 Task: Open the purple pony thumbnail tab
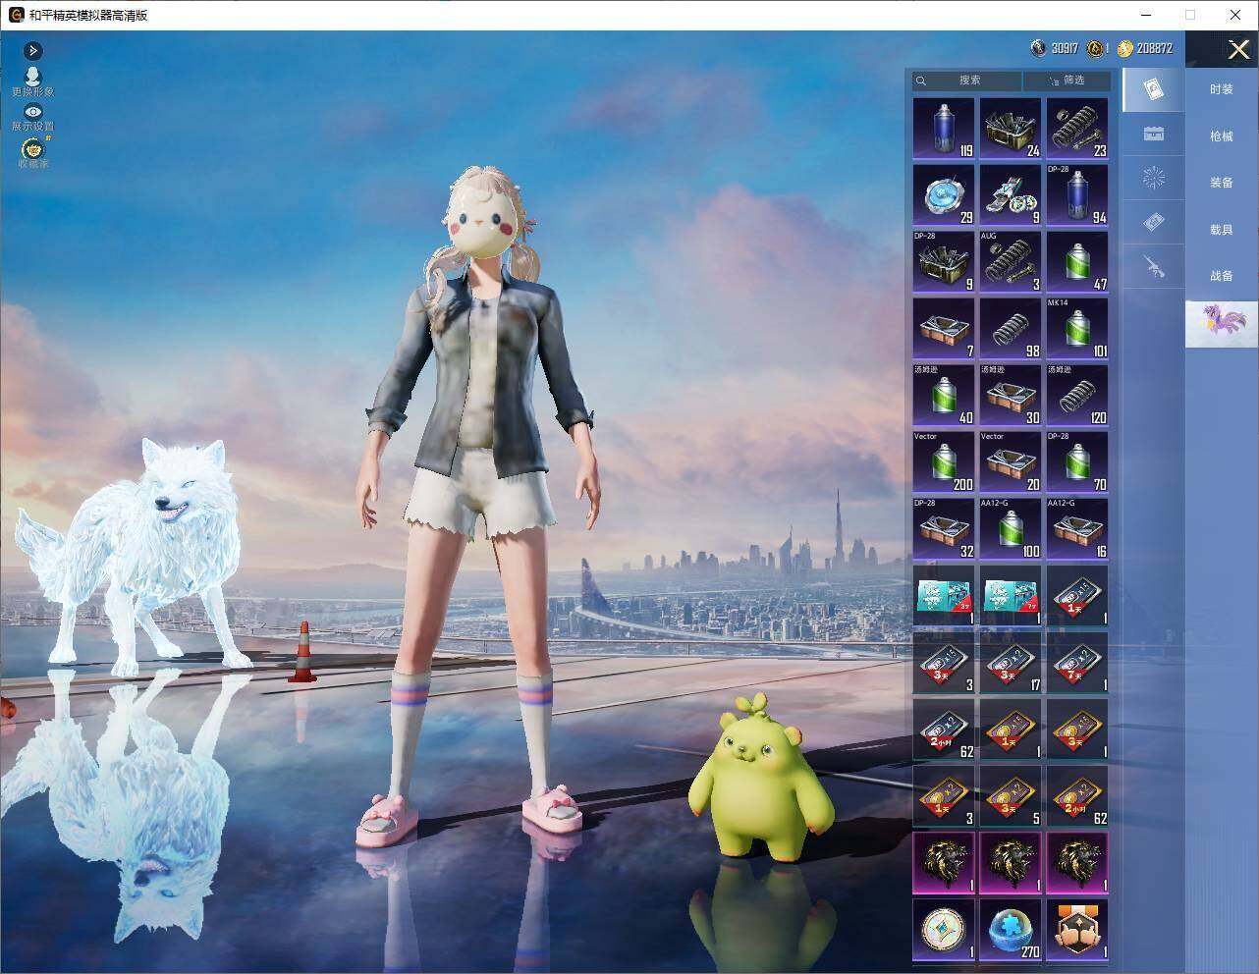(1221, 323)
